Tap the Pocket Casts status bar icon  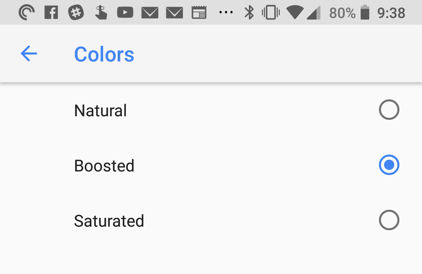pyautogui.click(x=27, y=13)
